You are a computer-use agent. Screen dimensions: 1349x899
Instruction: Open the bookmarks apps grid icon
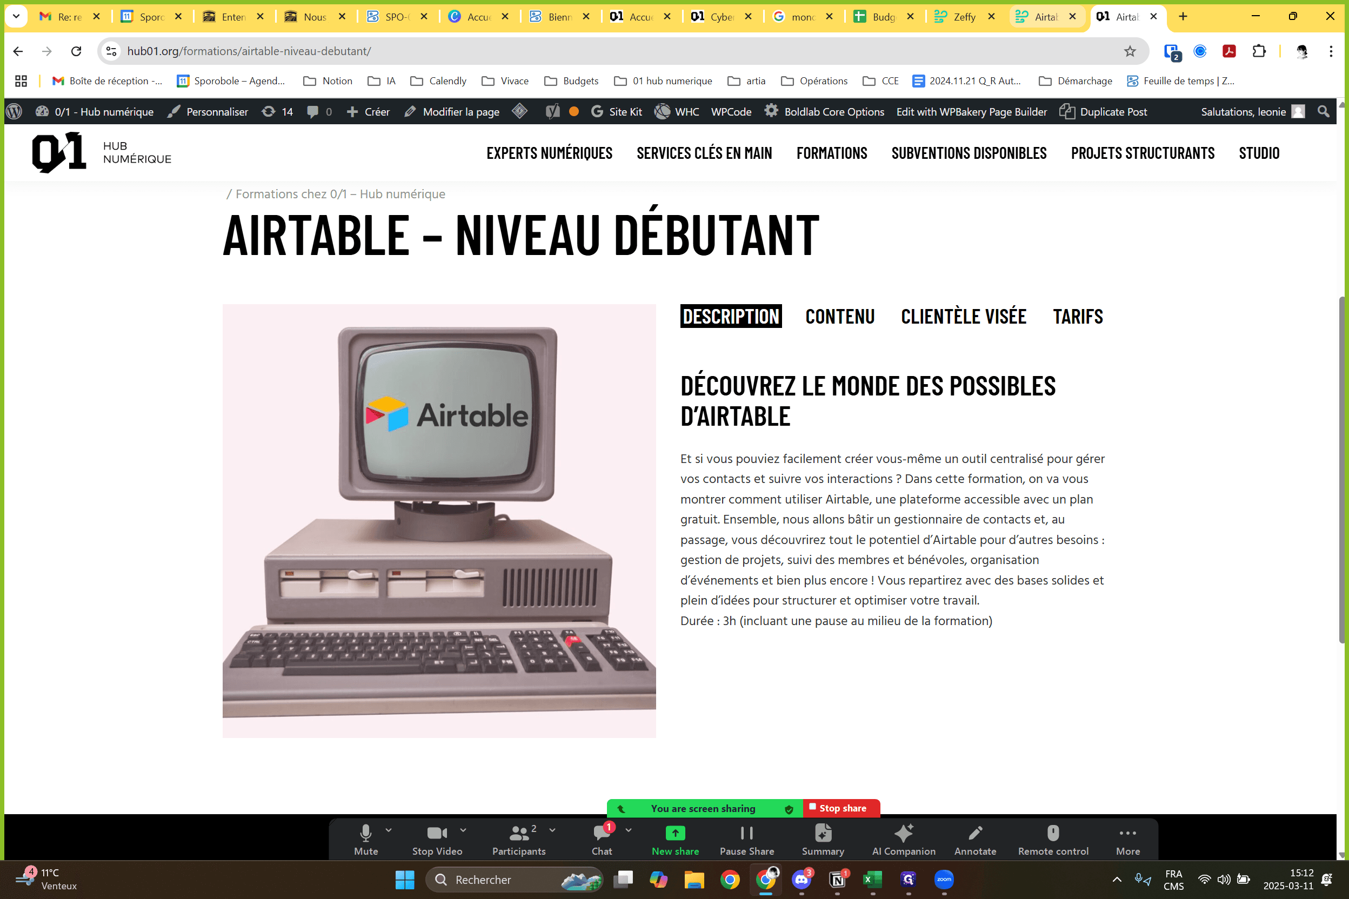pyautogui.click(x=21, y=81)
